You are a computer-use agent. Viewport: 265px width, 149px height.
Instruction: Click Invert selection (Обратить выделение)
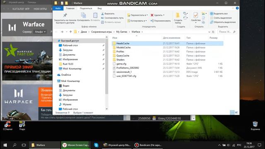[223, 22]
